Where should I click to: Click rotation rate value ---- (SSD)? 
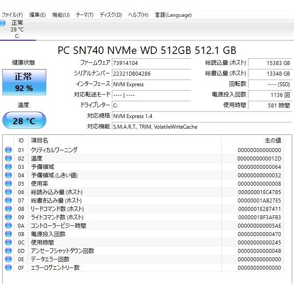point(270,84)
